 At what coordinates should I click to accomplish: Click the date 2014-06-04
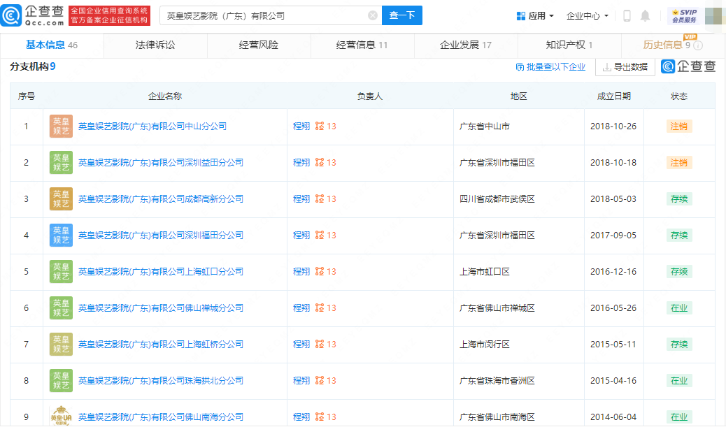pyautogui.click(x=613, y=417)
